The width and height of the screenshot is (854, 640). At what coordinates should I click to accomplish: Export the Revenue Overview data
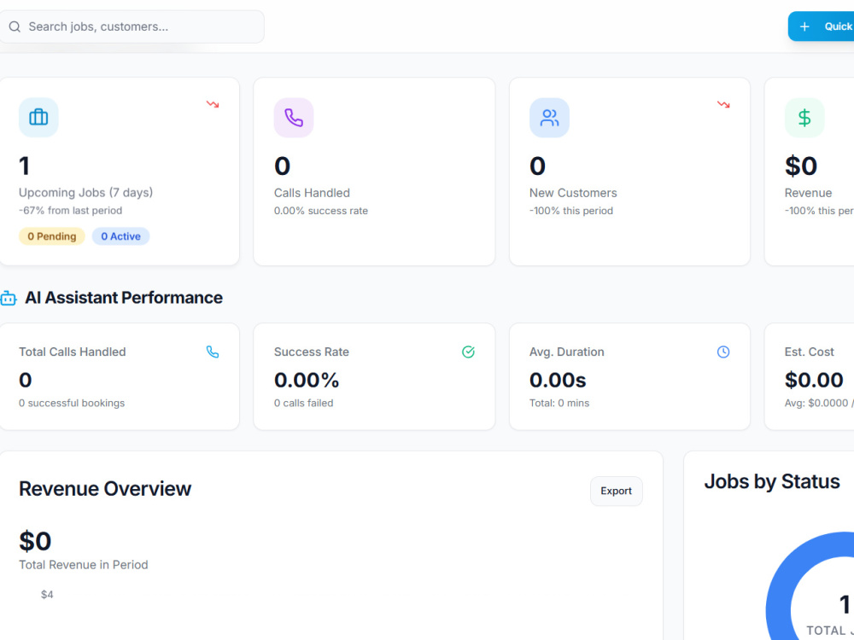point(616,491)
